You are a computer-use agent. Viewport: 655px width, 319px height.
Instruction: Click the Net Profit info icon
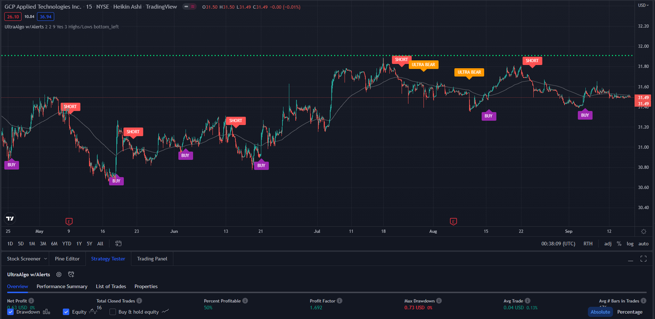(x=31, y=300)
